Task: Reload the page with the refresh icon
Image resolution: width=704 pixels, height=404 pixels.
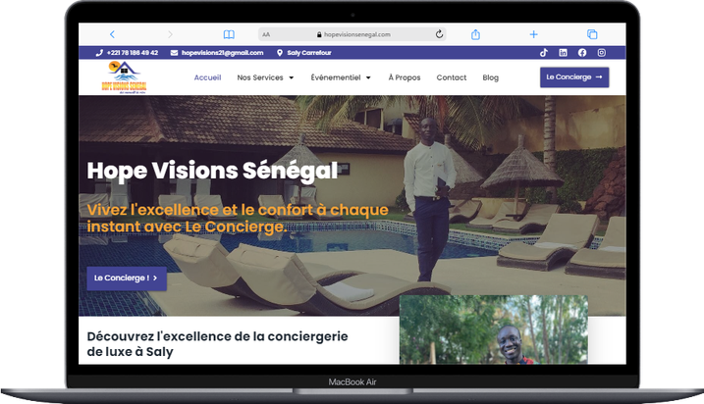Action: point(439,34)
